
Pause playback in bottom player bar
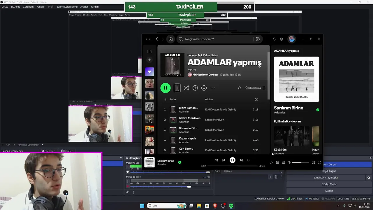[x=232, y=160]
